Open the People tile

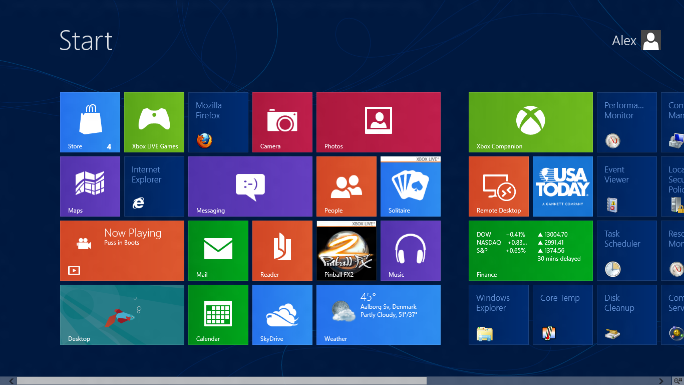tap(347, 186)
